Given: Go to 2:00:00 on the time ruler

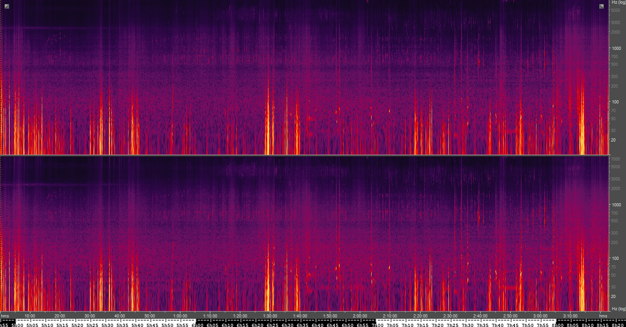Looking at the screenshot, I should 360,316.
